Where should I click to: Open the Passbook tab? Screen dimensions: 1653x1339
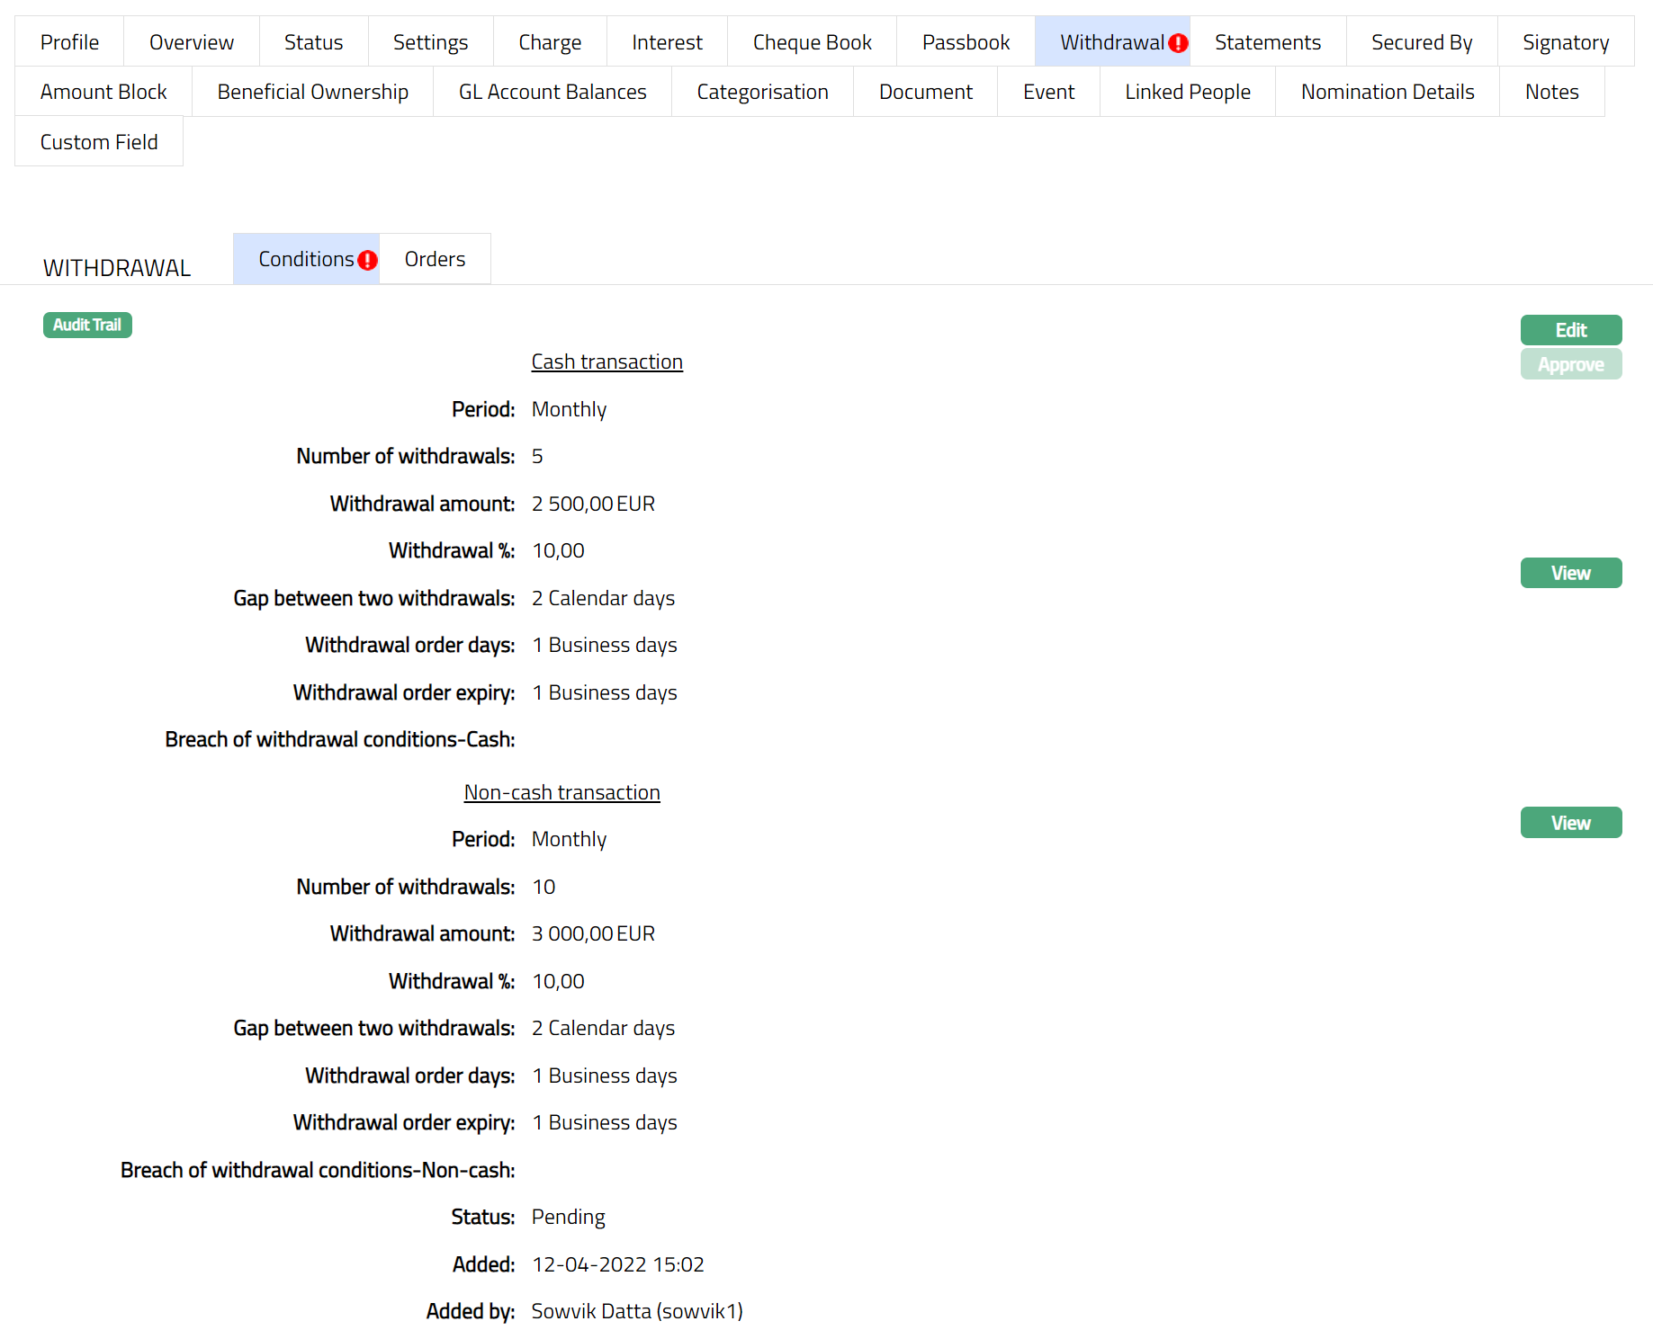tap(966, 42)
